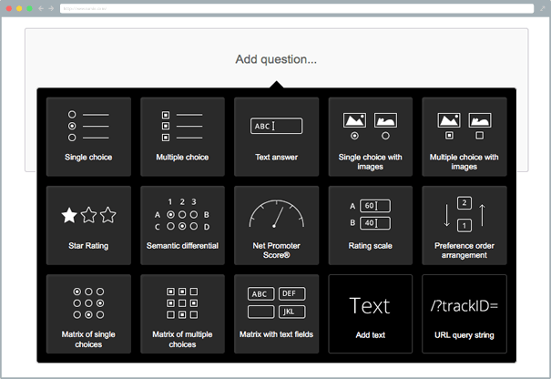Select the Rating scale question type
The image size is (551, 379).
pos(370,225)
